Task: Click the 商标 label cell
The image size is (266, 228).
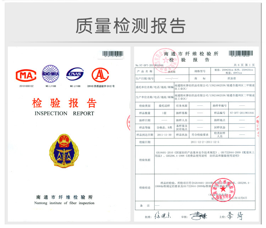Action: pyautogui.click(x=200, y=78)
